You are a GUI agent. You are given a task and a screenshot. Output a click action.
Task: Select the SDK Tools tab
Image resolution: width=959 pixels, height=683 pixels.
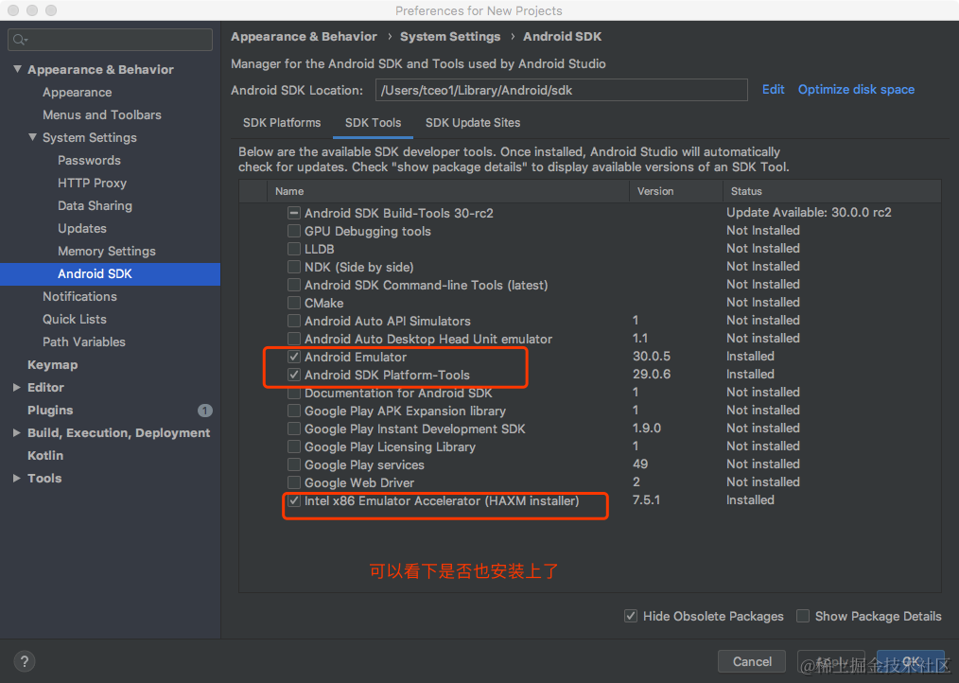[x=373, y=122]
